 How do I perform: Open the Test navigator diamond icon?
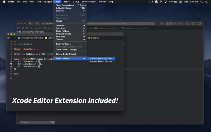40,28
